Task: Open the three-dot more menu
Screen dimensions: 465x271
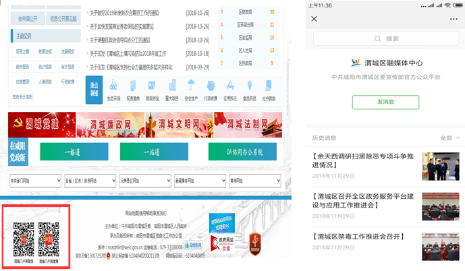Action: [x=454, y=19]
